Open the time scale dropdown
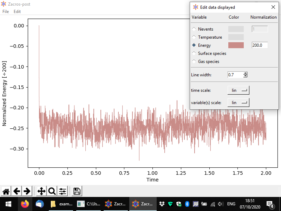Viewport: 281px width, 211px height. (238, 90)
